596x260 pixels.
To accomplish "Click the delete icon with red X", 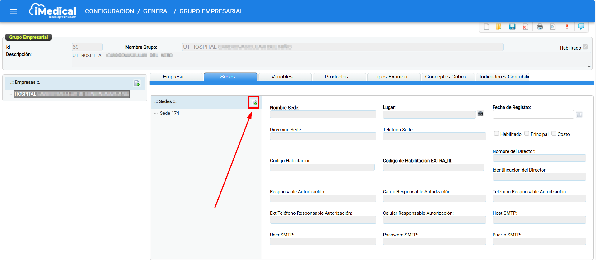I will pos(525,27).
